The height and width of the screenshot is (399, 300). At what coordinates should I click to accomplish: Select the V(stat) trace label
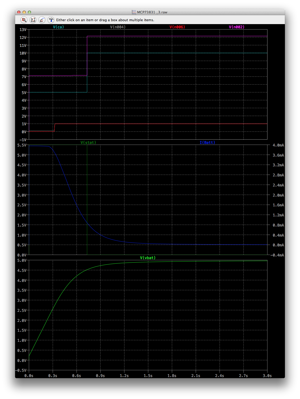[x=88, y=143]
